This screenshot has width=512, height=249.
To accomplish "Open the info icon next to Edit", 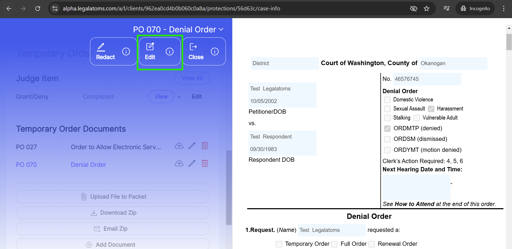I will [170, 51].
